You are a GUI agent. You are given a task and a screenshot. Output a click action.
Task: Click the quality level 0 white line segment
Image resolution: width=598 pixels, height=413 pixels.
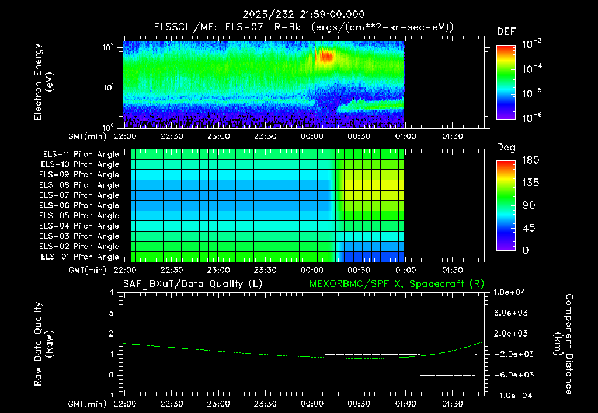448,375
